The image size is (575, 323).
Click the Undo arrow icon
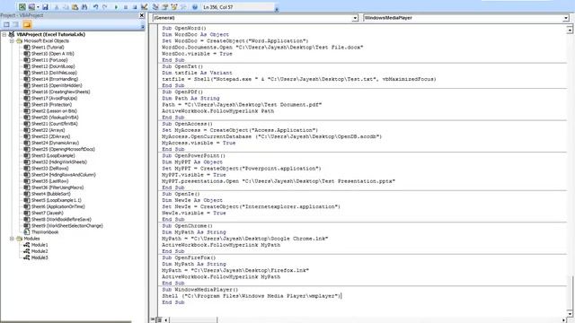pos(96,7)
